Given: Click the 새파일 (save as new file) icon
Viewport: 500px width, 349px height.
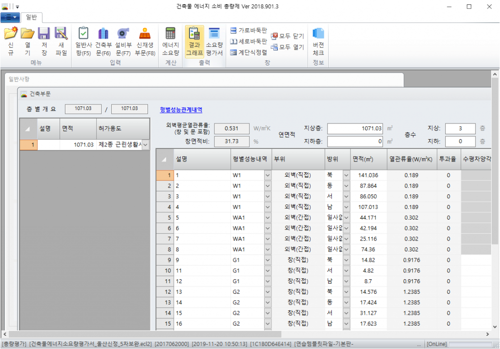Looking at the screenshot, I should (x=61, y=41).
